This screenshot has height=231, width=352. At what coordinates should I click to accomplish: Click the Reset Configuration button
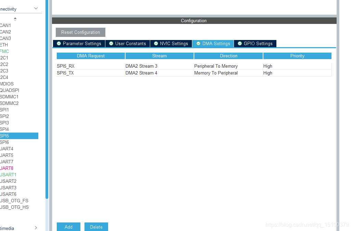(80, 32)
